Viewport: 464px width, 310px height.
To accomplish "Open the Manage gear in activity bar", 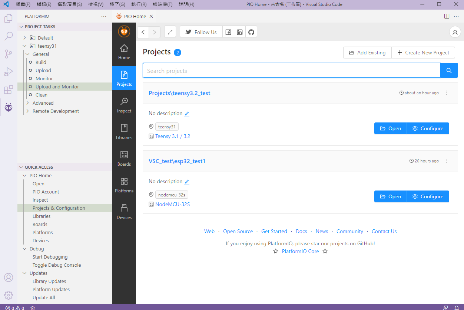I will click(9, 295).
